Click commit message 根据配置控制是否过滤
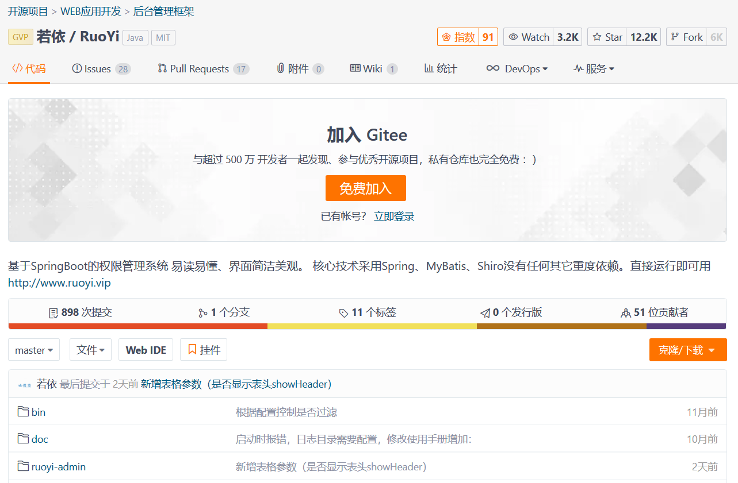 tap(286, 412)
